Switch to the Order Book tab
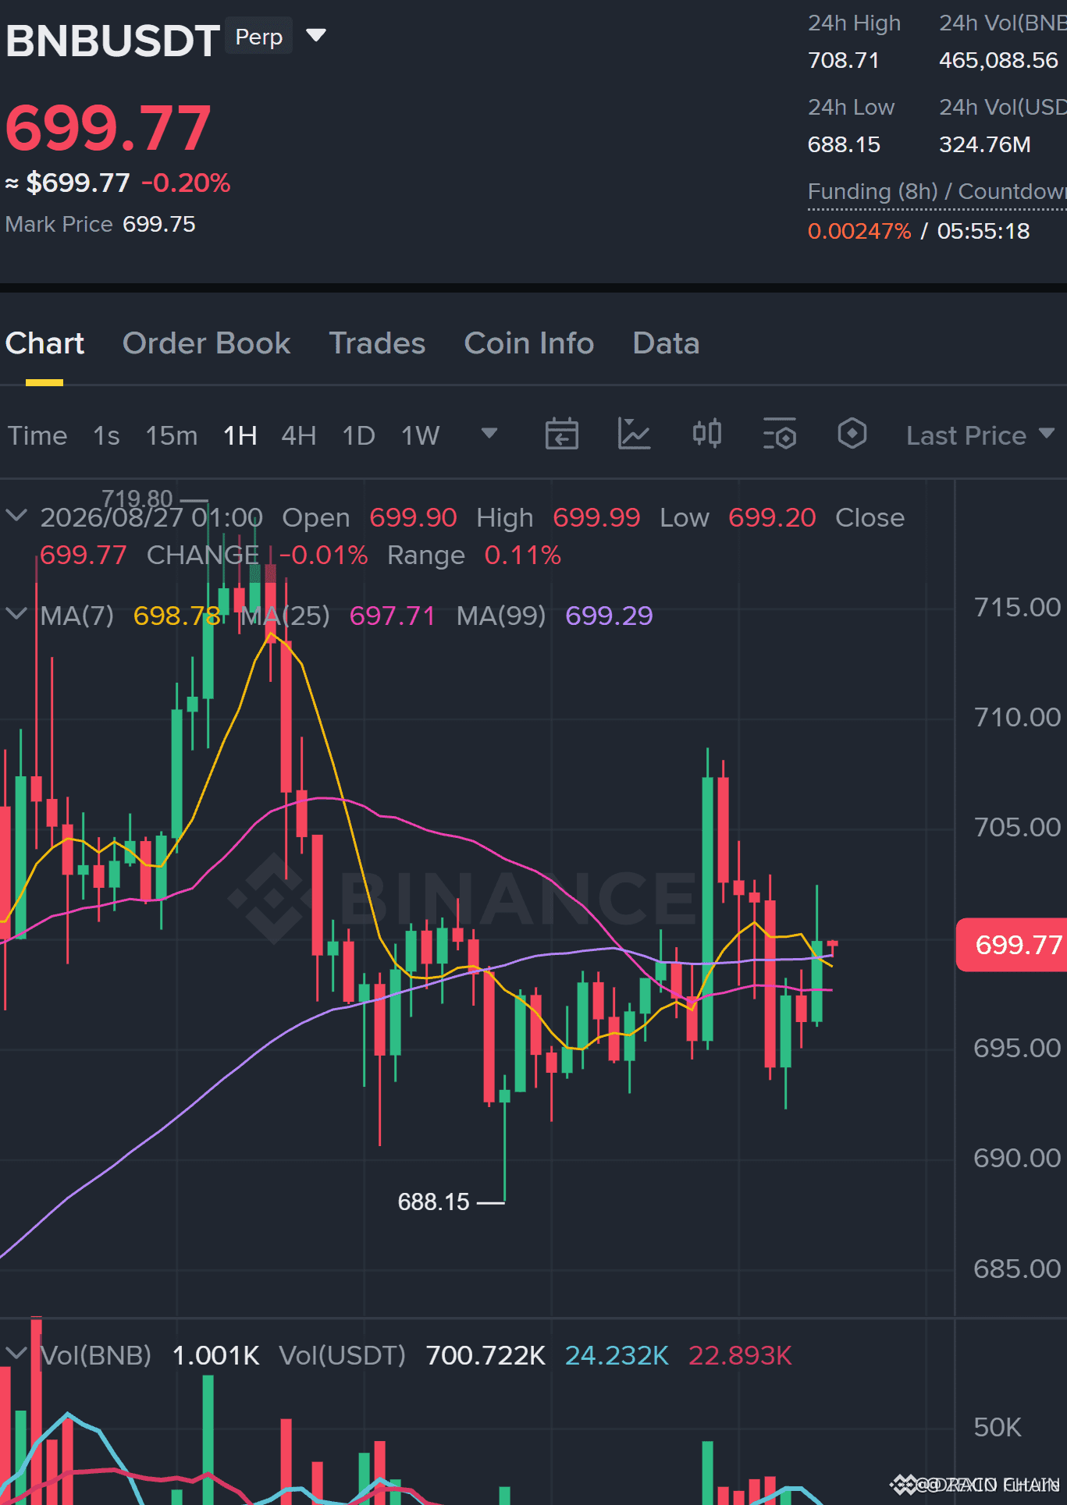The height and width of the screenshot is (1505, 1067). pyautogui.click(x=207, y=343)
